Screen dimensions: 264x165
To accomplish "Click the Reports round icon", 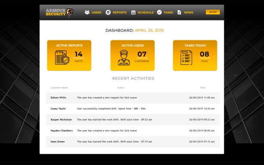I will click(x=108, y=12).
